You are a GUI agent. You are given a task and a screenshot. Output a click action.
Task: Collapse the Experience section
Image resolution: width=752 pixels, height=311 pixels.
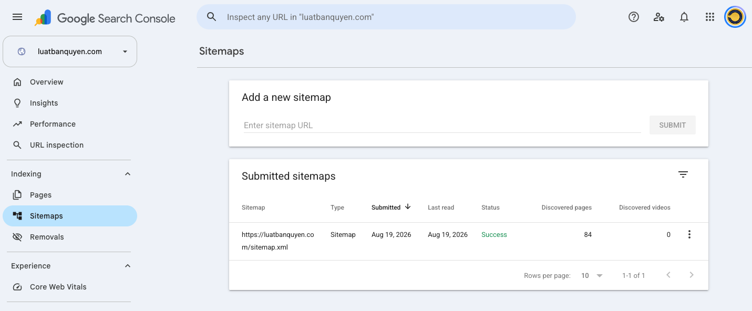[x=128, y=266]
